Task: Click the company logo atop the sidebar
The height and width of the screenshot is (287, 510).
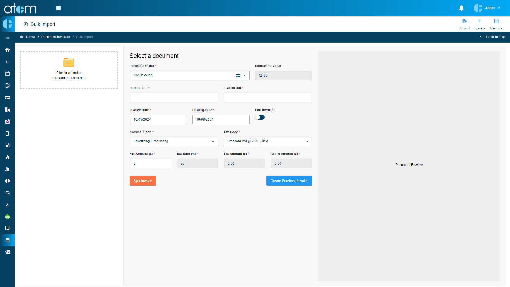Action: (7, 24)
